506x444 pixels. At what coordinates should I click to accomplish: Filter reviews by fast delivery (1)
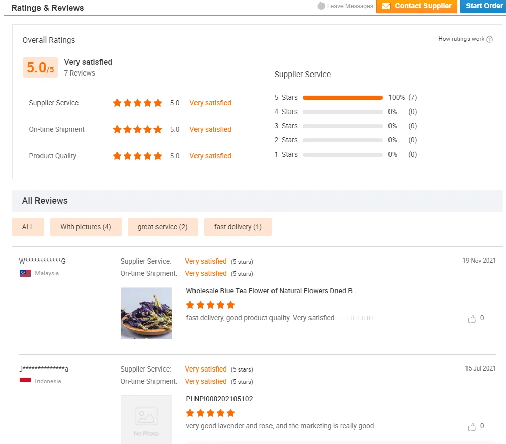pyautogui.click(x=238, y=227)
